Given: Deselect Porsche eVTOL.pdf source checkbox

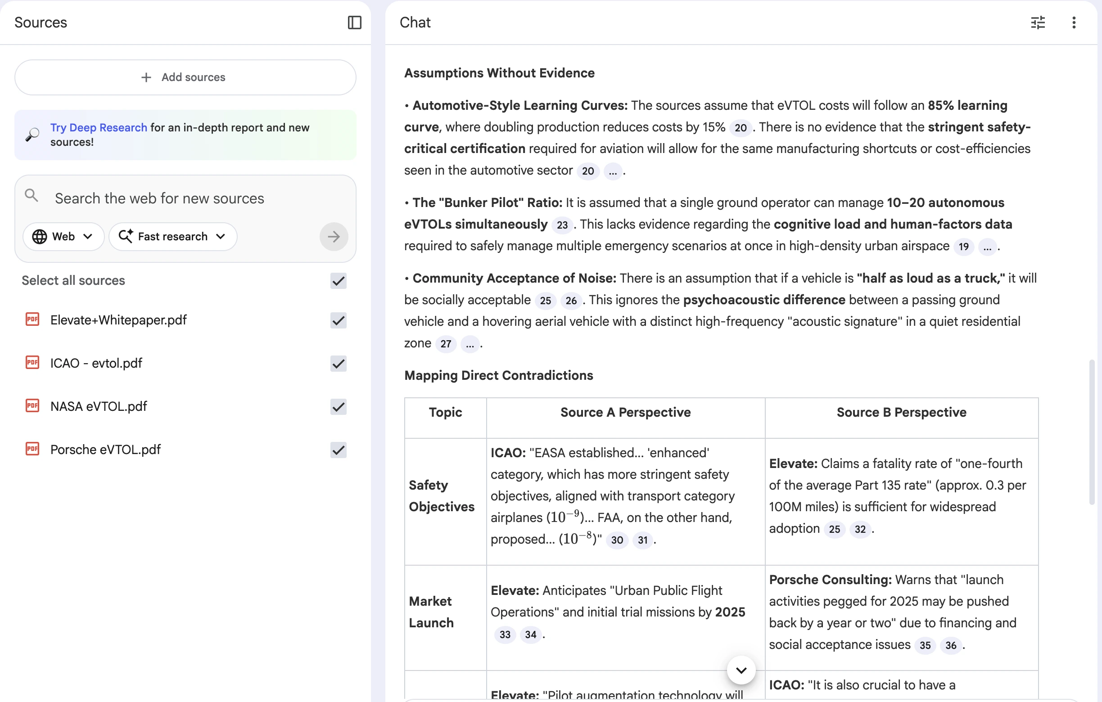Looking at the screenshot, I should (338, 450).
